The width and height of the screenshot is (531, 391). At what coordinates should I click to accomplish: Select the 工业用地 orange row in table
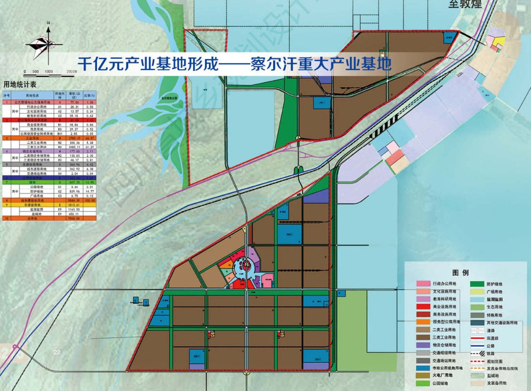pyautogui.click(x=49, y=139)
